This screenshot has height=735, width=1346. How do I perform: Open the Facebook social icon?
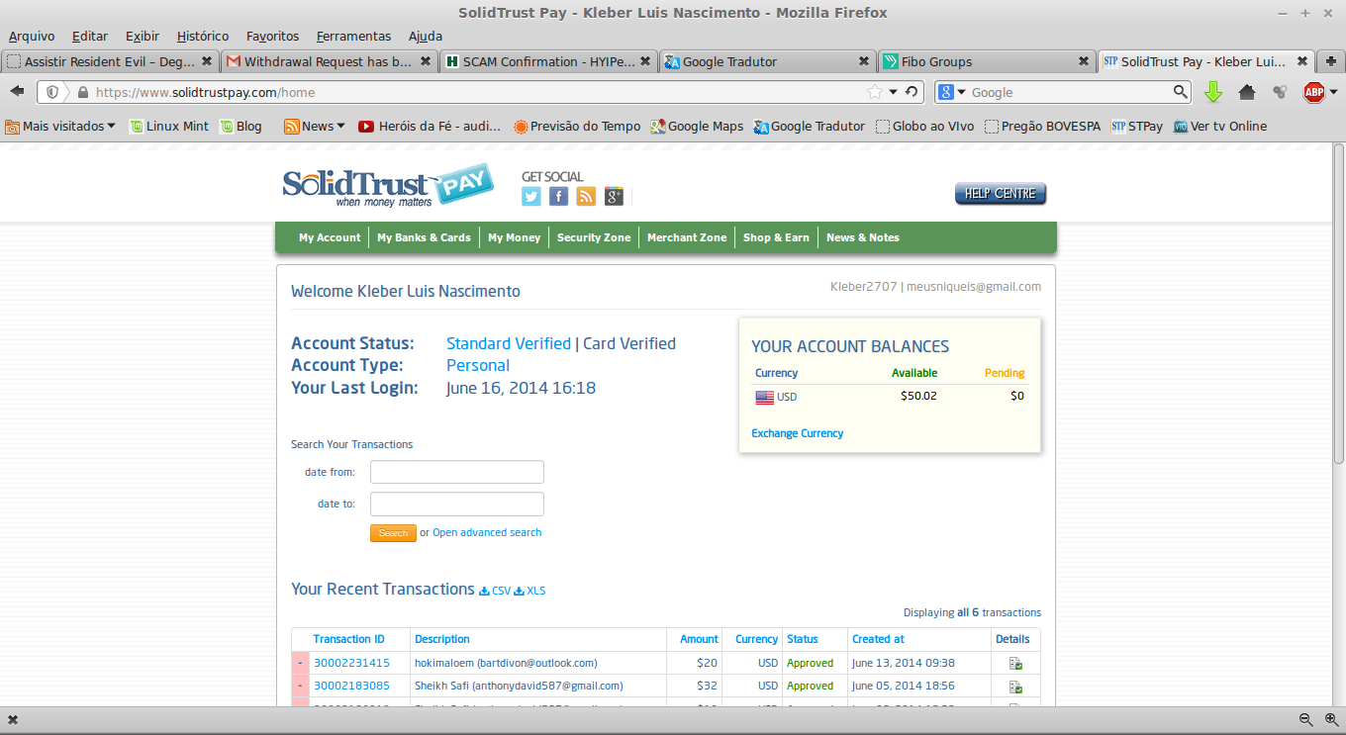(x=559, y=197)
